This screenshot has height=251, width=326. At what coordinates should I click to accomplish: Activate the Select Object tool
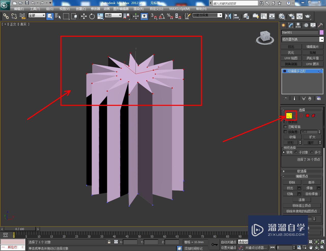click(50, 16)
